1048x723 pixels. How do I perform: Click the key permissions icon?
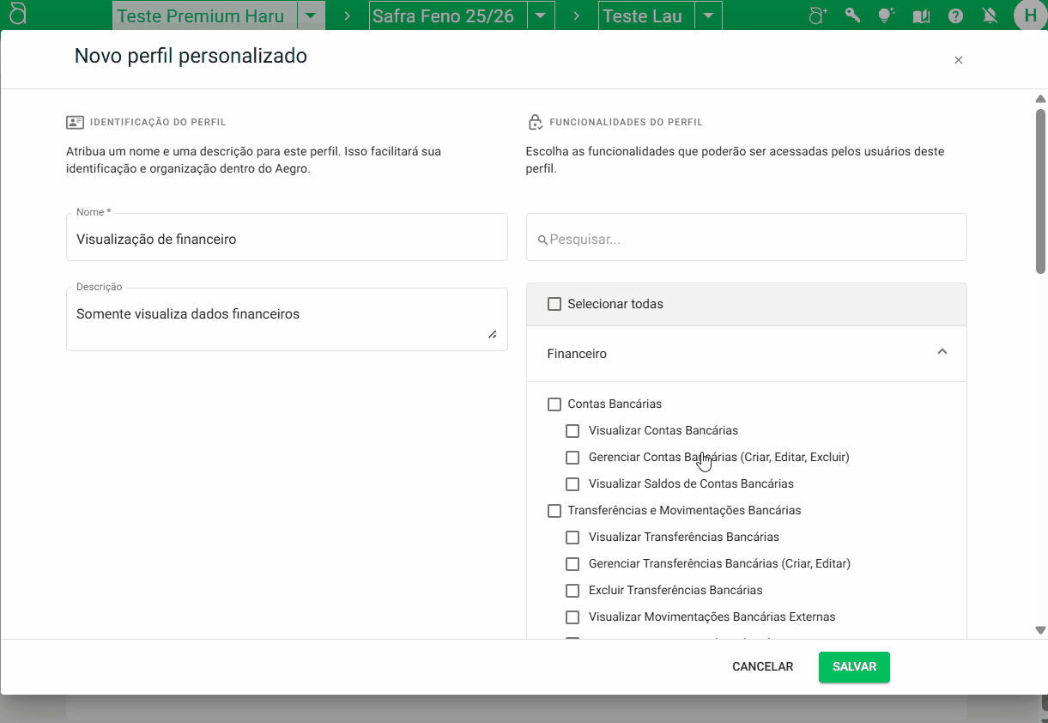852,15
